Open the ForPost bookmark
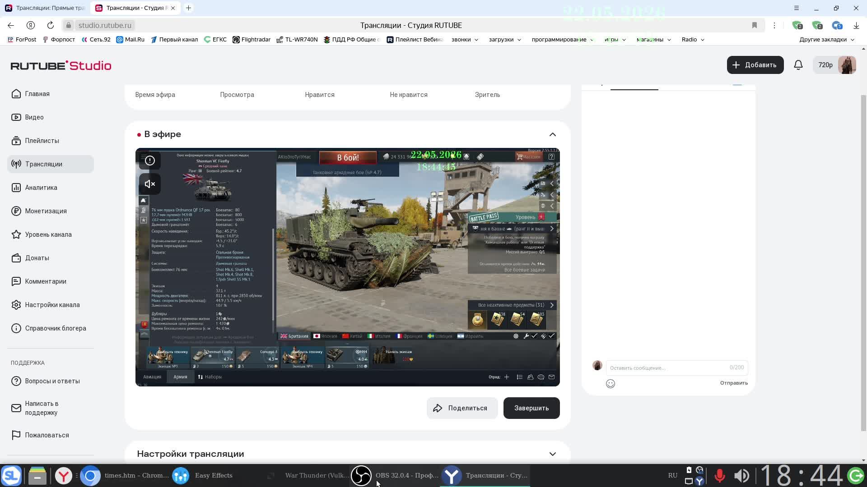This screenshot has height=487, width=867. (22, 40)
